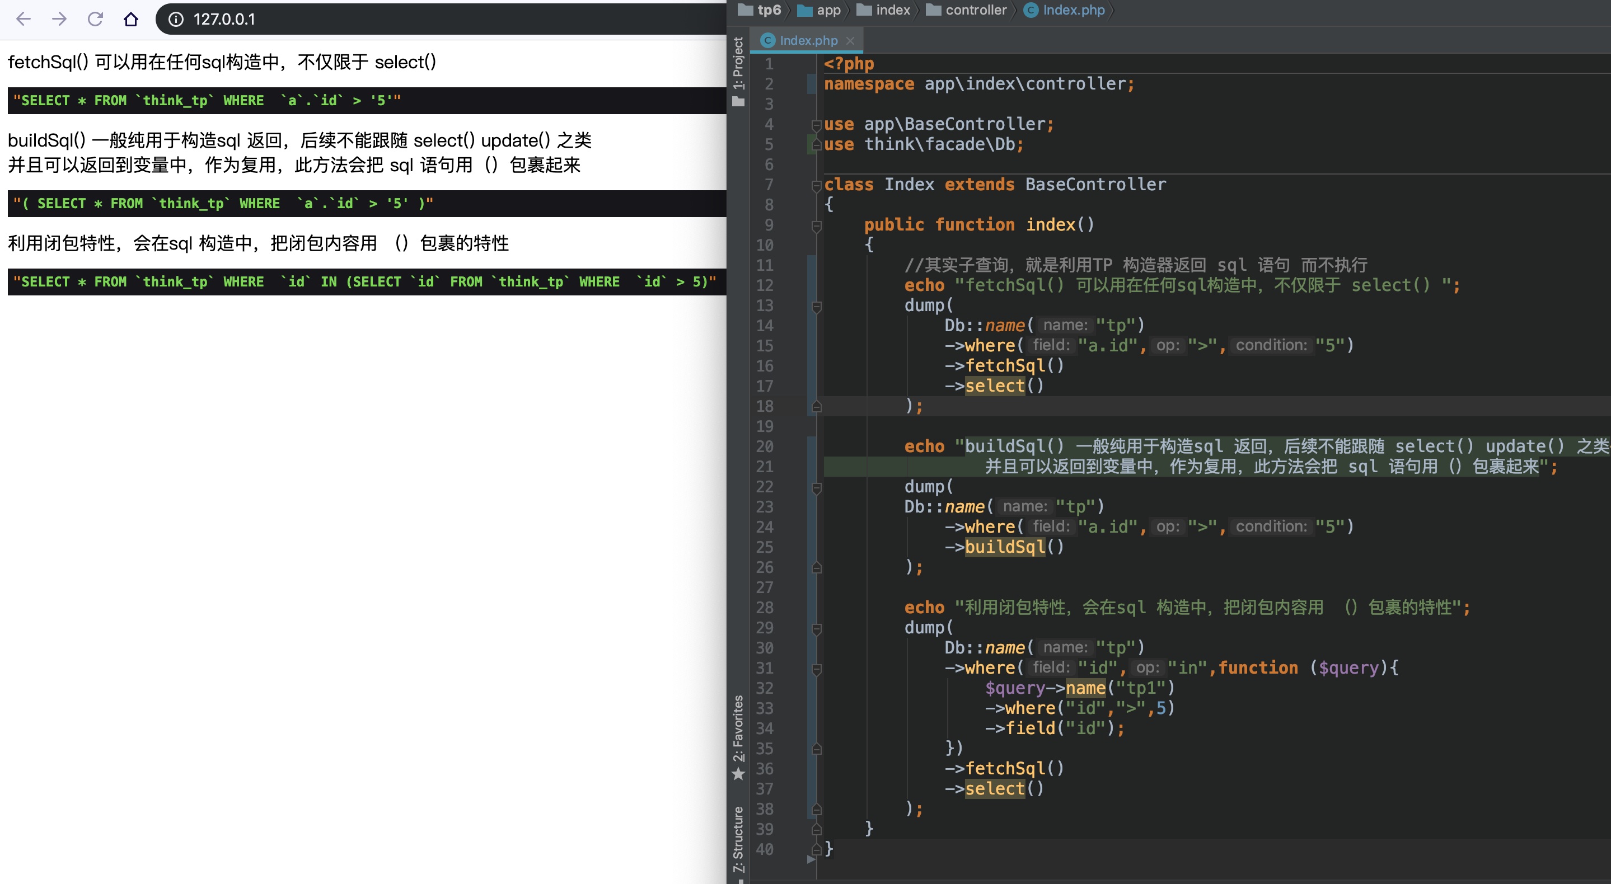Collapse dump( fold at line 22
Screen dimensions: 1611x884
(816, 488)
